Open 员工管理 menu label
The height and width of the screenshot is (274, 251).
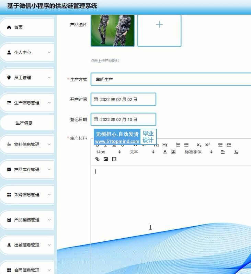coord(23,78)
